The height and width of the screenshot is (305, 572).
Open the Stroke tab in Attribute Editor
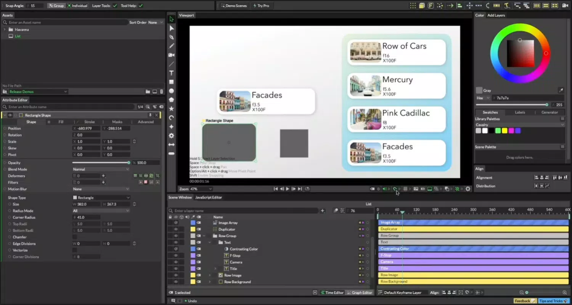click(x=89, y=122)
